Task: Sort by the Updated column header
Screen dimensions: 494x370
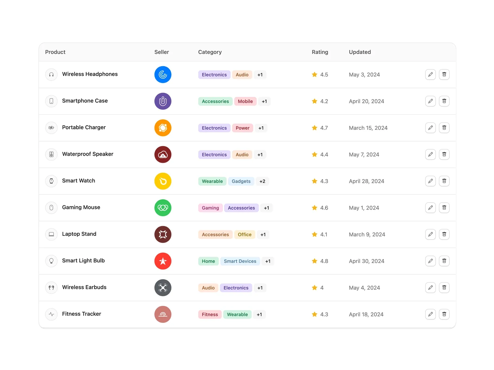Action: click(x=360, y=52)
